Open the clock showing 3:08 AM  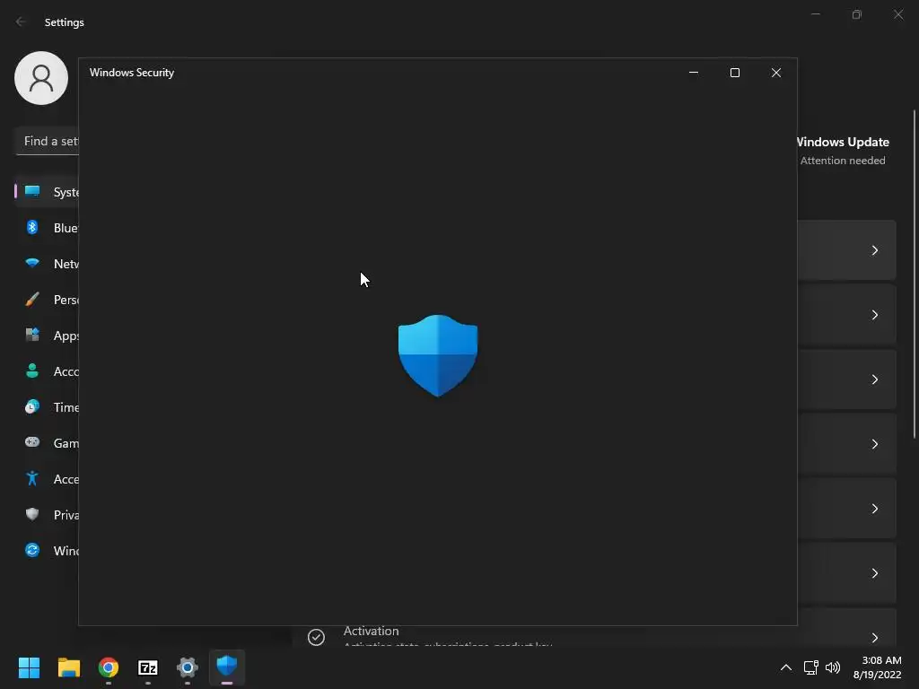click(x=878, y=667)
